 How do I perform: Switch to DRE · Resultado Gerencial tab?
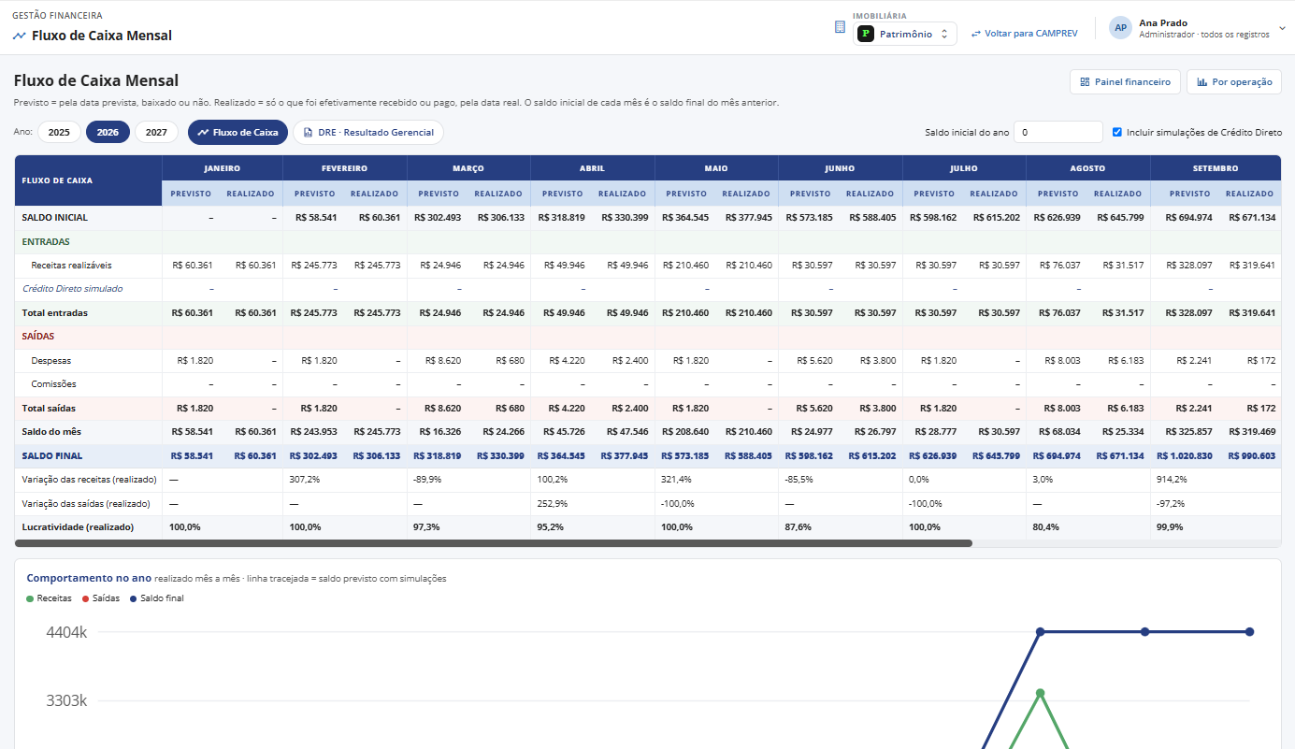pyautogui.click(x=368, y=133)
